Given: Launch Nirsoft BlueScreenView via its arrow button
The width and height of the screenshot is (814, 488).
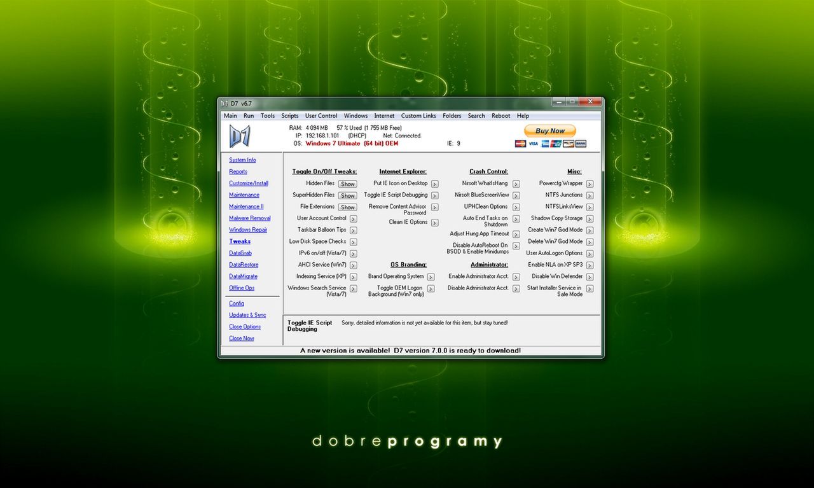Looking at the screenshot, I should (x=516, y=195).
